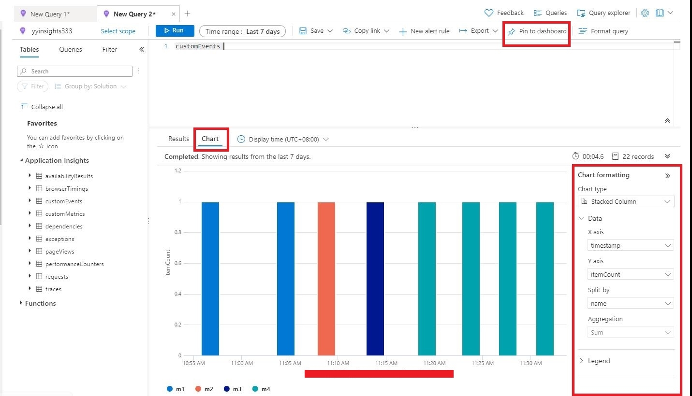This screenshot has height=396, width=692.
Task: Add a new query tab with plus
Action: 188,14
